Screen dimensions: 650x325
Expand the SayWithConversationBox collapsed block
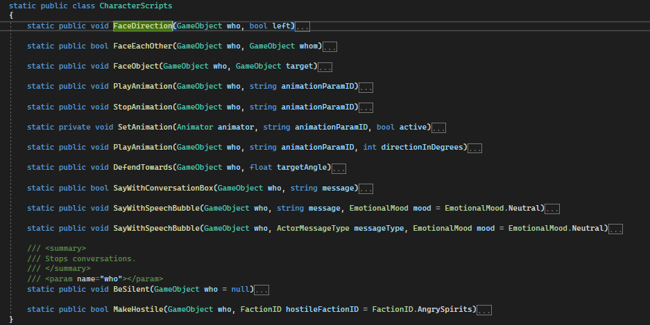pos(366,188)
